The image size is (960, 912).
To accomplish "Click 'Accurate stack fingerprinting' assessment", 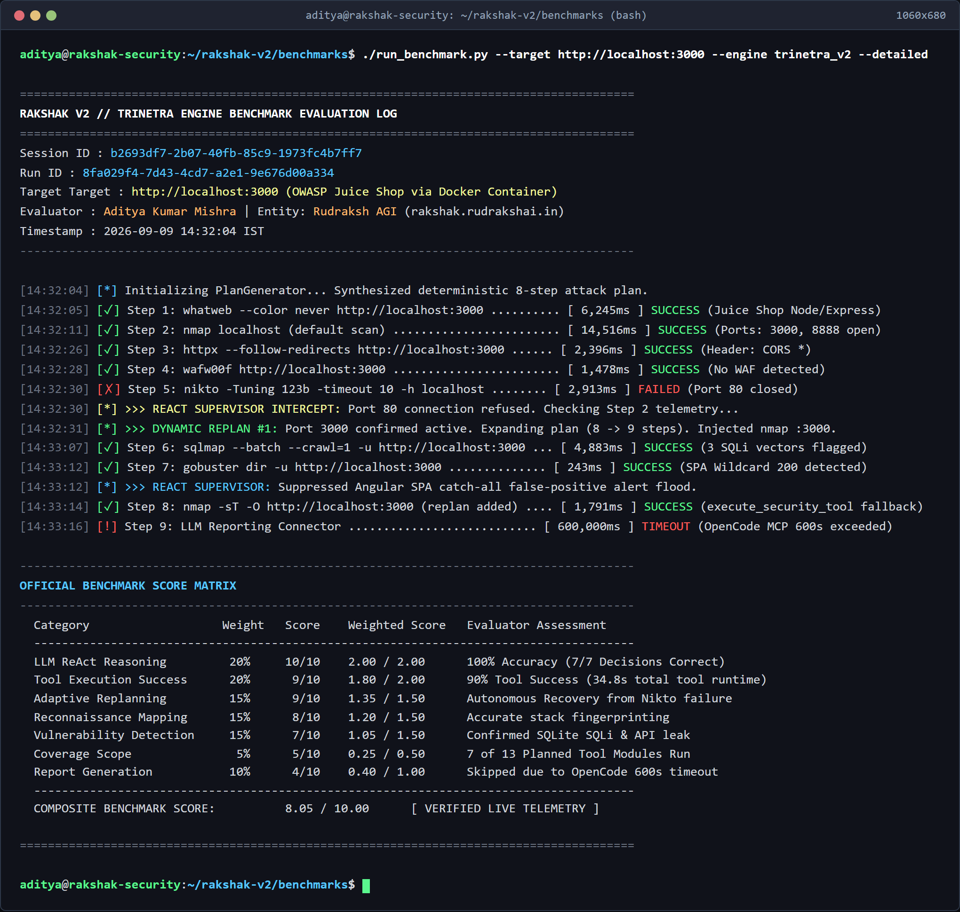I will coord(568,717).
